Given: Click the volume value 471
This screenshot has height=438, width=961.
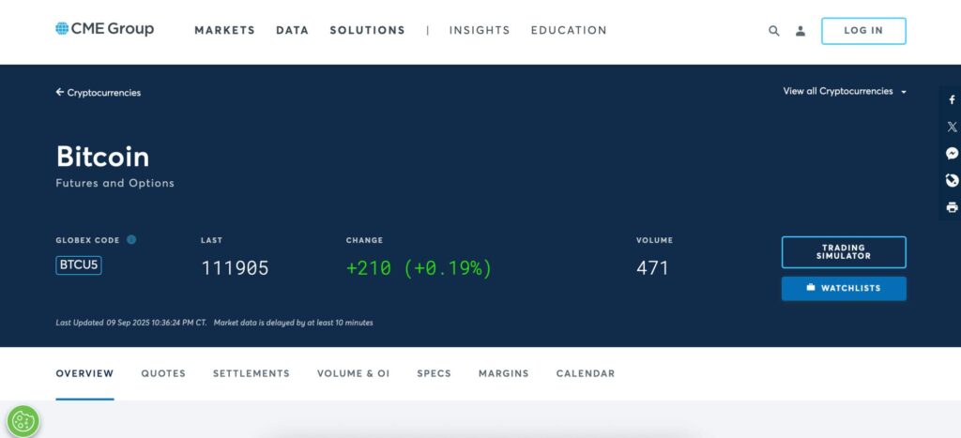Looking at the screenshot, I should pyautogui.click(x=652, y=268).
